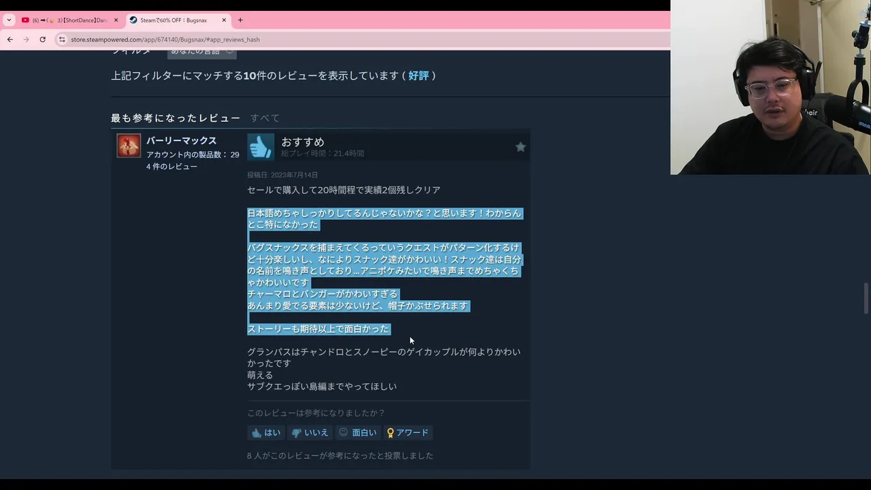Open a new browser tab
The height and width of the screenshot is (490, 871).
pyautogui.click(x=240, y=20)
